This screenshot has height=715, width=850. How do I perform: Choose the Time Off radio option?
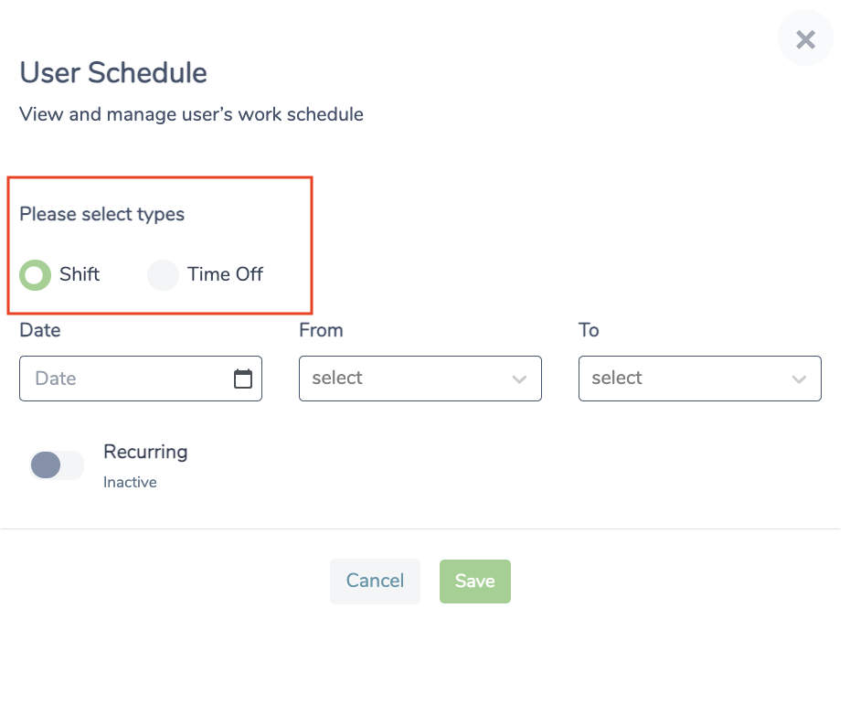pos(164,275)
